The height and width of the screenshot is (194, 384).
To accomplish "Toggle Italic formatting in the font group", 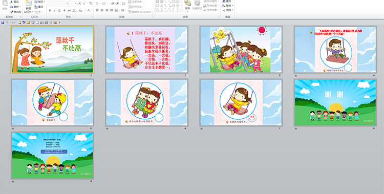I will click(55, 11).
